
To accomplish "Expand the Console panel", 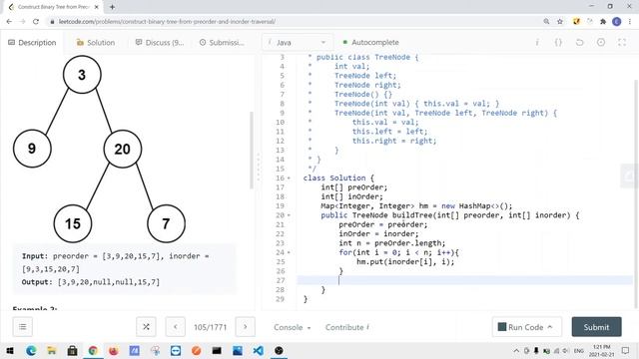I will tap(292, 327).
